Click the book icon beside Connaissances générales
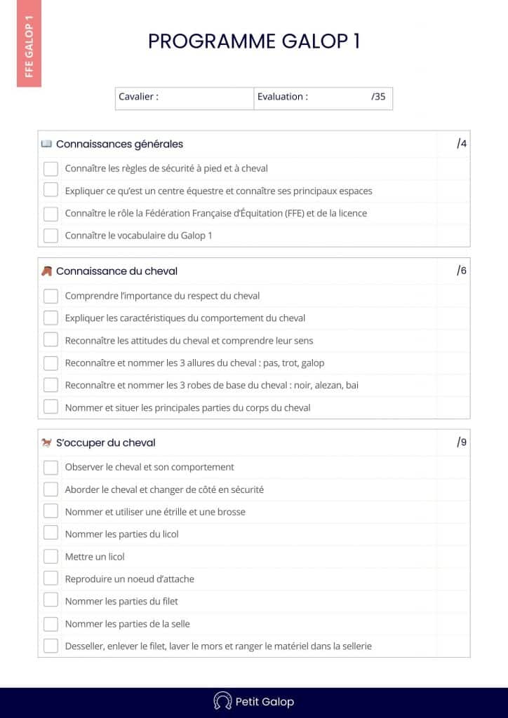 46,144
